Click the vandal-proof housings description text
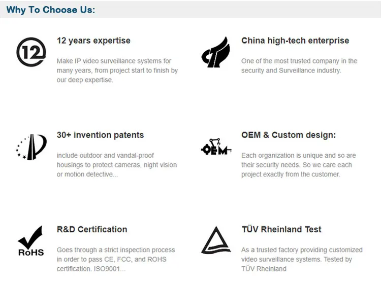The image size is (381, 285). click(116, 165)
